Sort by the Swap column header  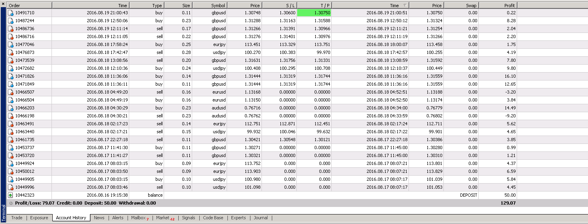tap(461, 6)
